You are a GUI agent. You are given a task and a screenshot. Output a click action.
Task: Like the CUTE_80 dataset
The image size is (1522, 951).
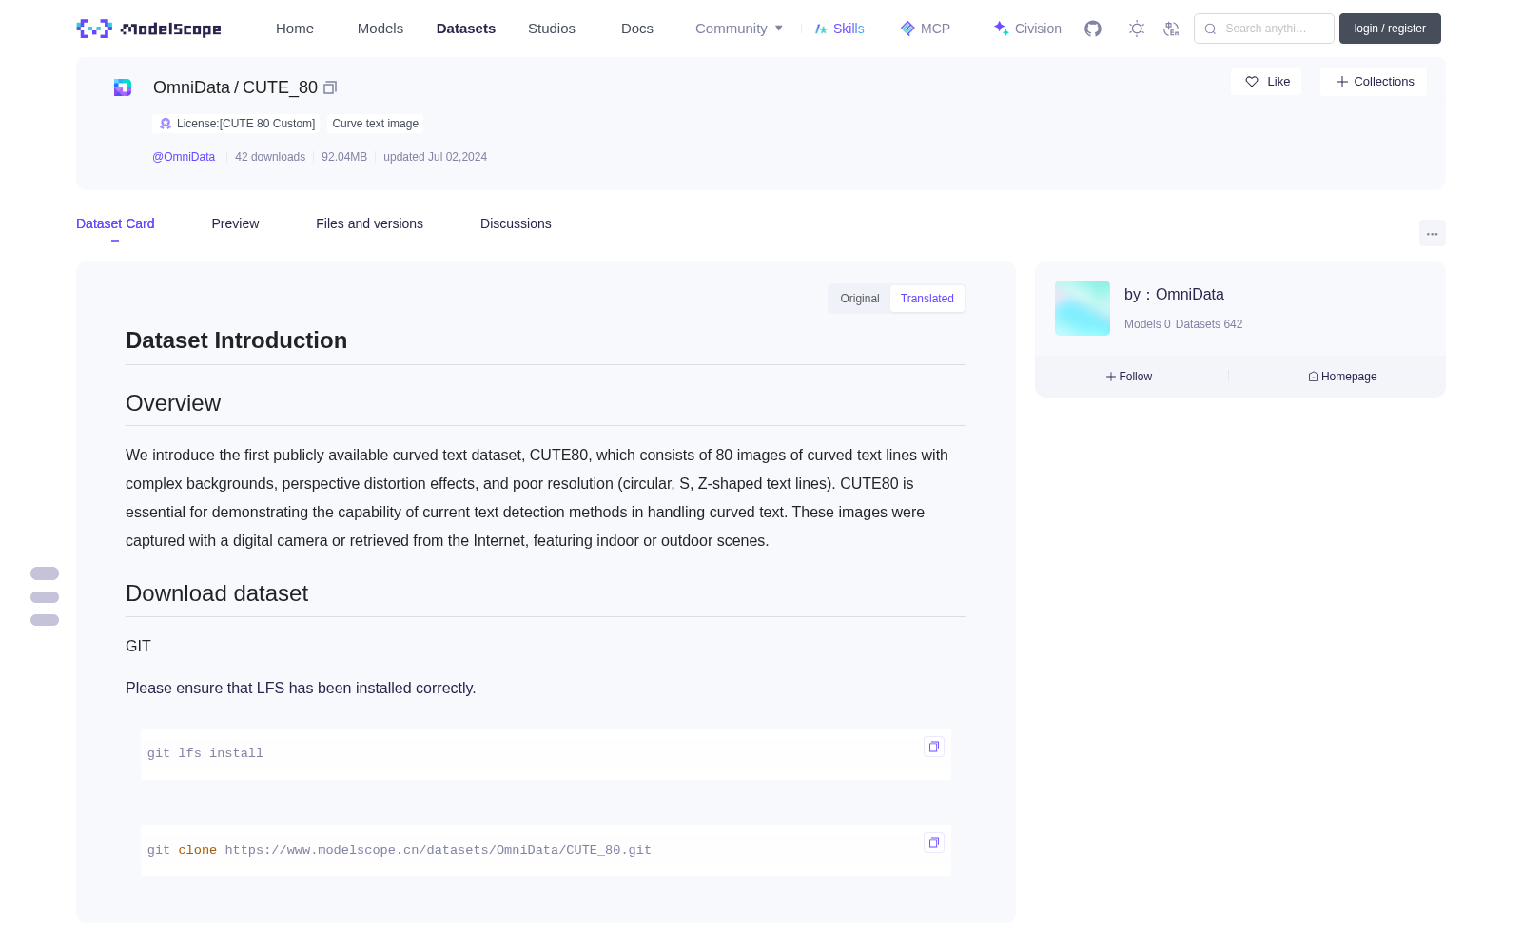pyautogui.click(x=1266, y=82)
